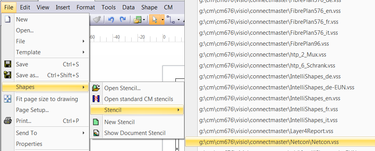Open the View menu
This screenshot has width=375, height=151.
tap(43, 7)
